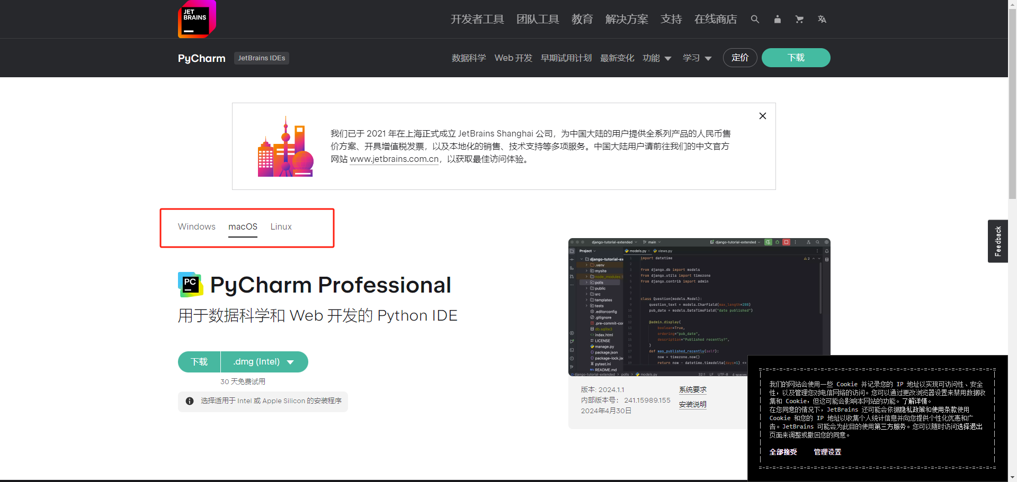This screenshot has width=1017, height=482.
Task: Switch to the Windows tab
Action: pyautogui.click(x=197, y=226)
